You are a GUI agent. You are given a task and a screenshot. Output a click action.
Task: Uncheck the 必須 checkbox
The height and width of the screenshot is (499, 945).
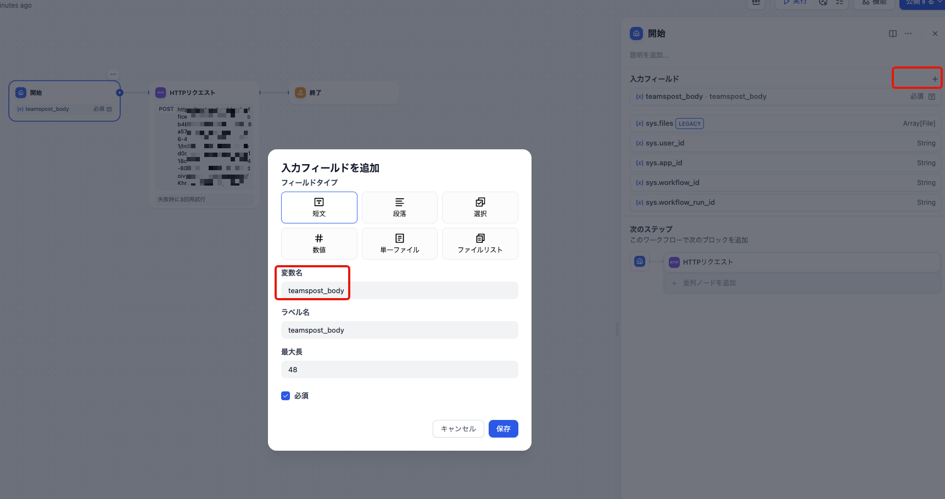click(x=286, y=396)
